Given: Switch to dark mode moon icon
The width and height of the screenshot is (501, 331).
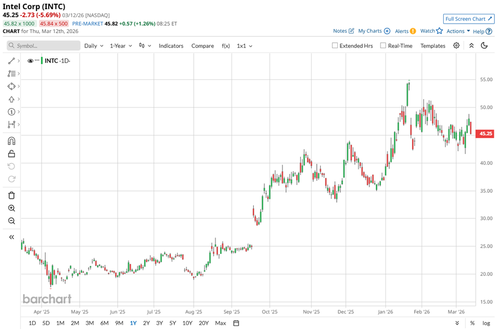Looking at the screenshot, I should pos(484,45).
